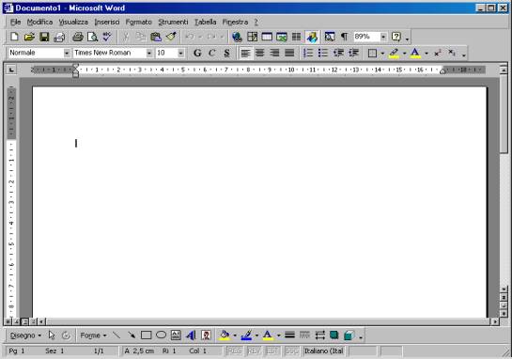The width and height of the screenshot is (512, 359).
Task: Open the Formato menu
Action: [x=139, y=23]
